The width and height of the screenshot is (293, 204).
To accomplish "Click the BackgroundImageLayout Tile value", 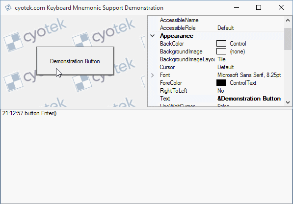I will 221,59.
